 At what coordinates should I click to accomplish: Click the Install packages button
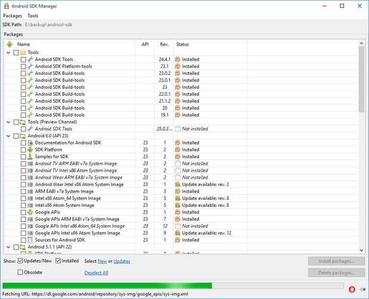(336, 261)
